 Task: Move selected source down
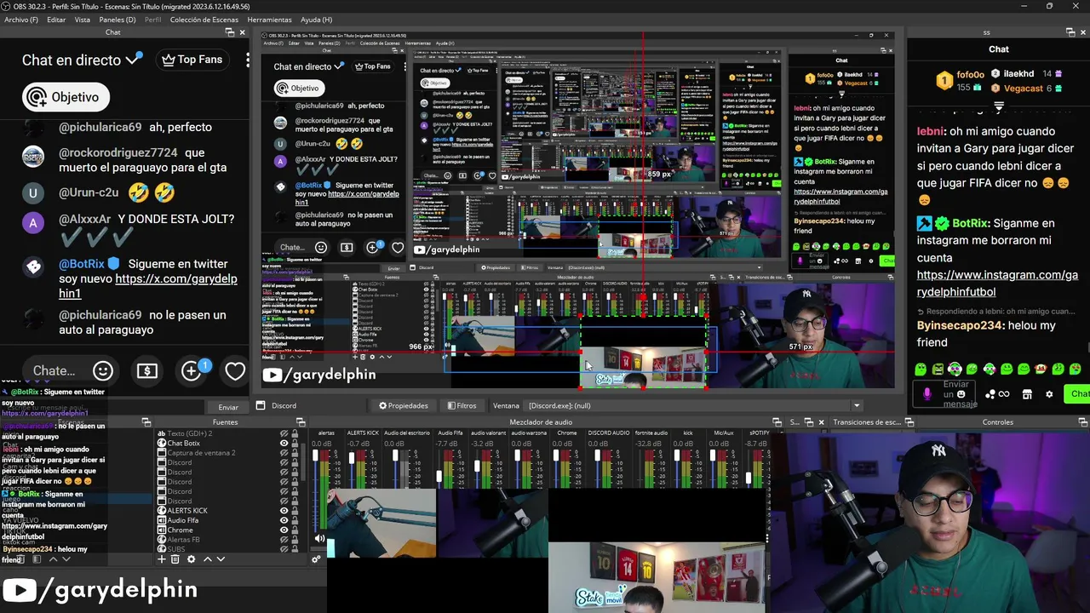[x=221, y=559]
